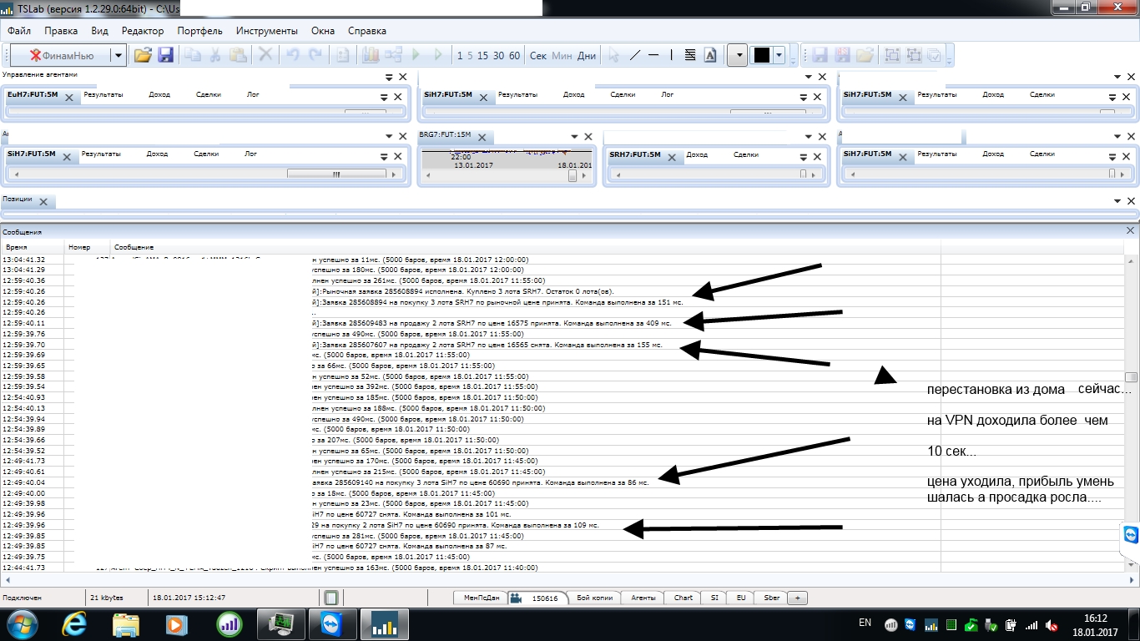Viewport: 1140px width, 641px height.
Task: Click the TeamViewer side panel icon
Action: pyautogui.click(x=1131, y=535)
